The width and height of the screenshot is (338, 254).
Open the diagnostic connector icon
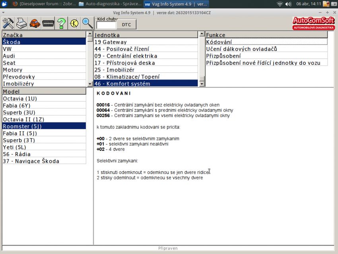point(48,23)
